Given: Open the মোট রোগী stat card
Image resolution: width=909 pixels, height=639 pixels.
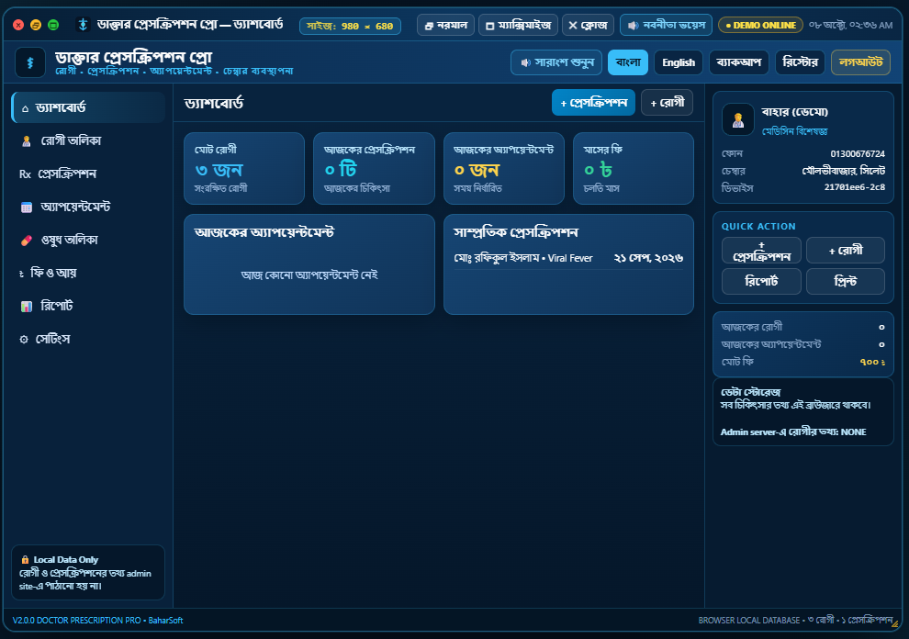Looking at the screenshot, I should tap(244, 168).
